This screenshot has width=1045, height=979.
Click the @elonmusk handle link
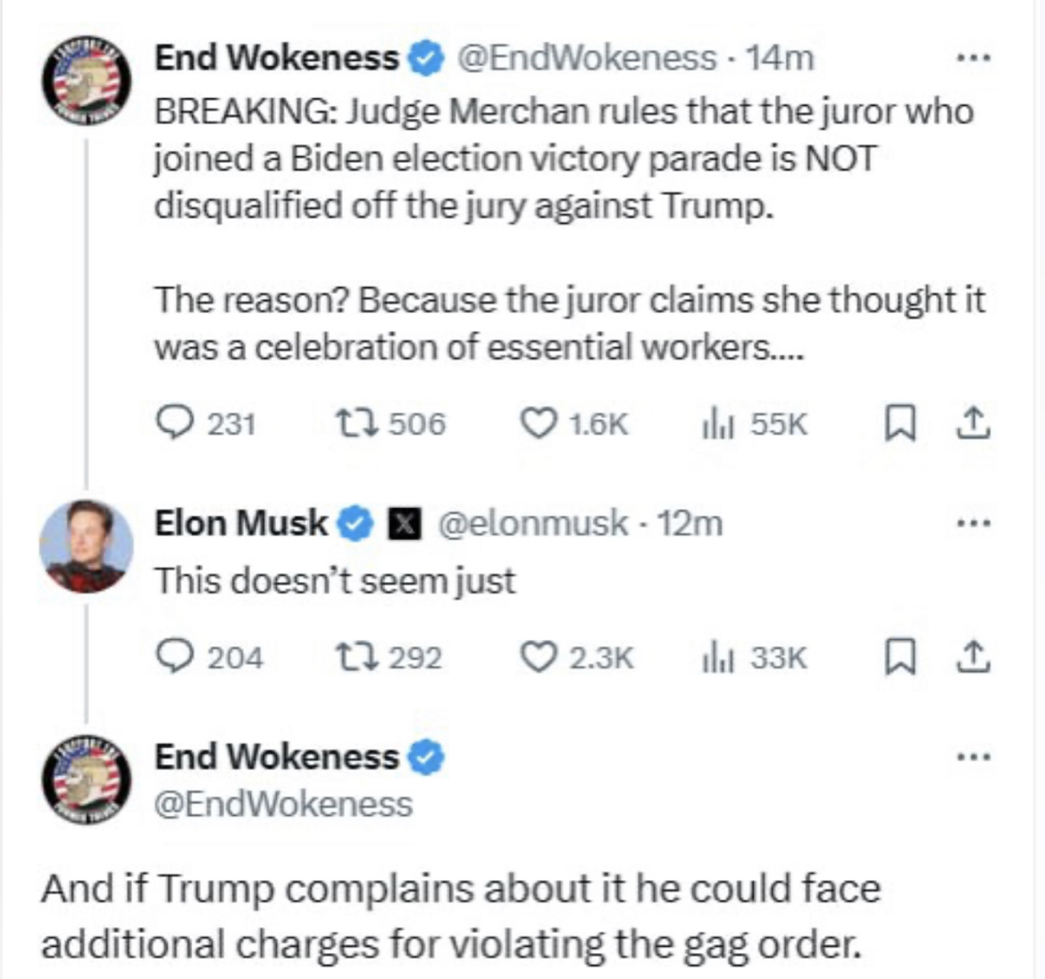[x=531, y=524]
